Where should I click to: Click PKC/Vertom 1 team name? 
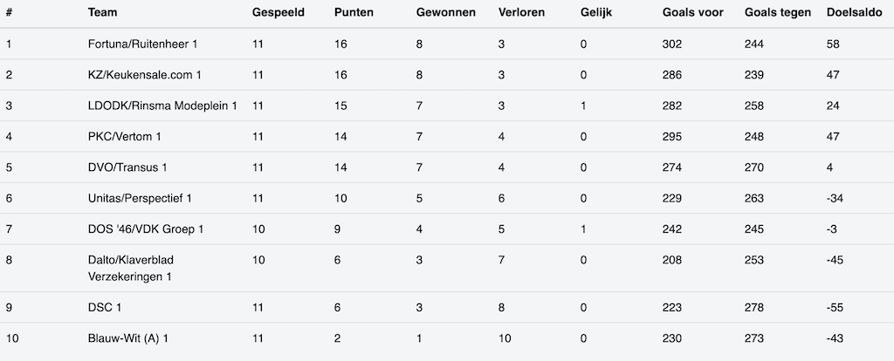pyautogui.click(x=125, y=137)
